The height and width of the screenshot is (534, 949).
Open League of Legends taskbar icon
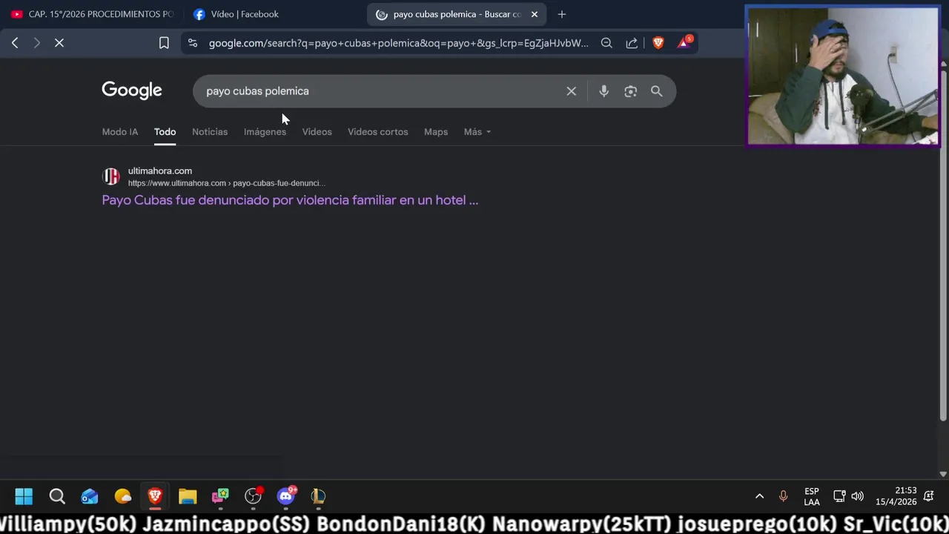[x=318, y=496]
